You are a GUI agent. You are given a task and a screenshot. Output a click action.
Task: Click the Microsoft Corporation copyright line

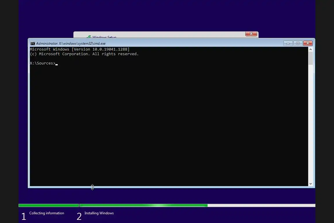(84, 54)
